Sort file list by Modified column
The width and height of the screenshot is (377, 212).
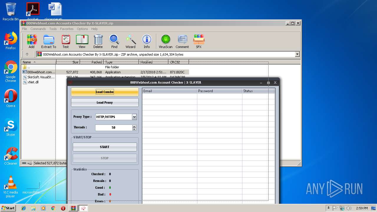point(153,62)
